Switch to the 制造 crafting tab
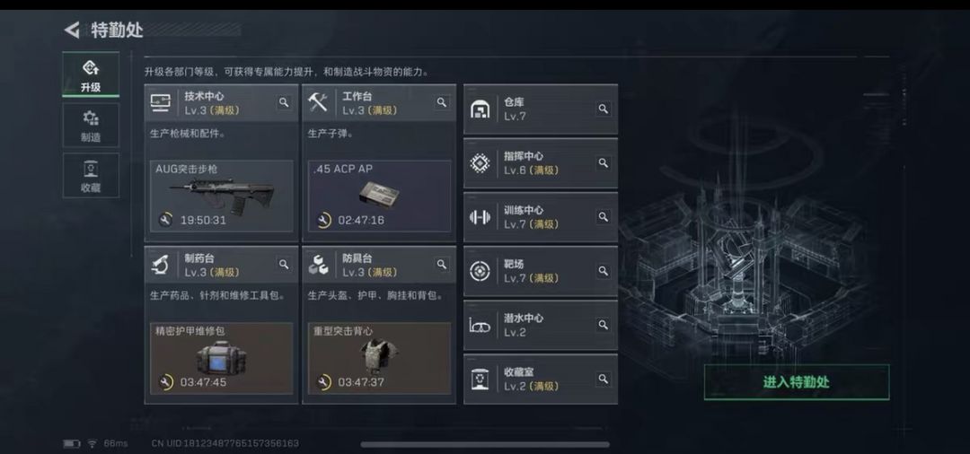Viewport: 970px width, 454px height. pos(91,126)
